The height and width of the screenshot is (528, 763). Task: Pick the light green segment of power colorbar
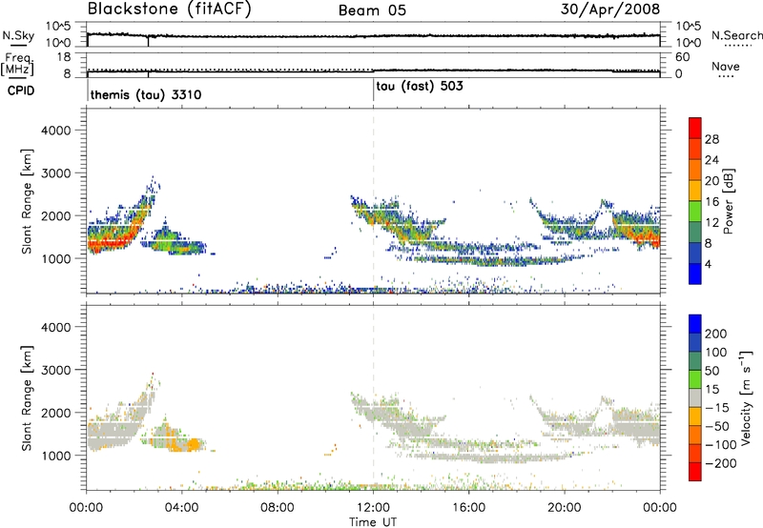695,211
